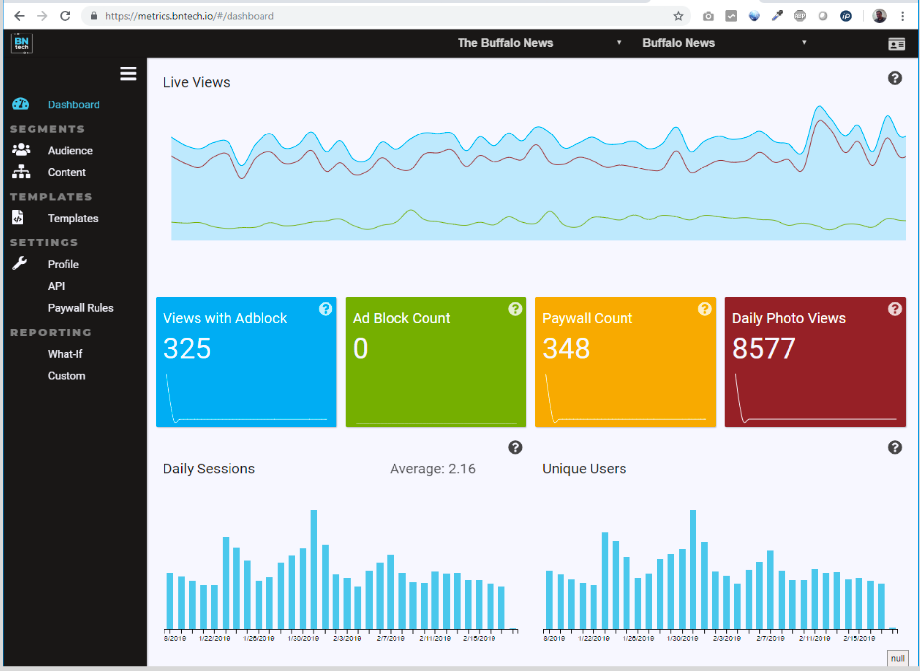Screen dimensions: 920x671
Task: Open The Buffalo News dropdown
Action: click(x=540, y=43)
